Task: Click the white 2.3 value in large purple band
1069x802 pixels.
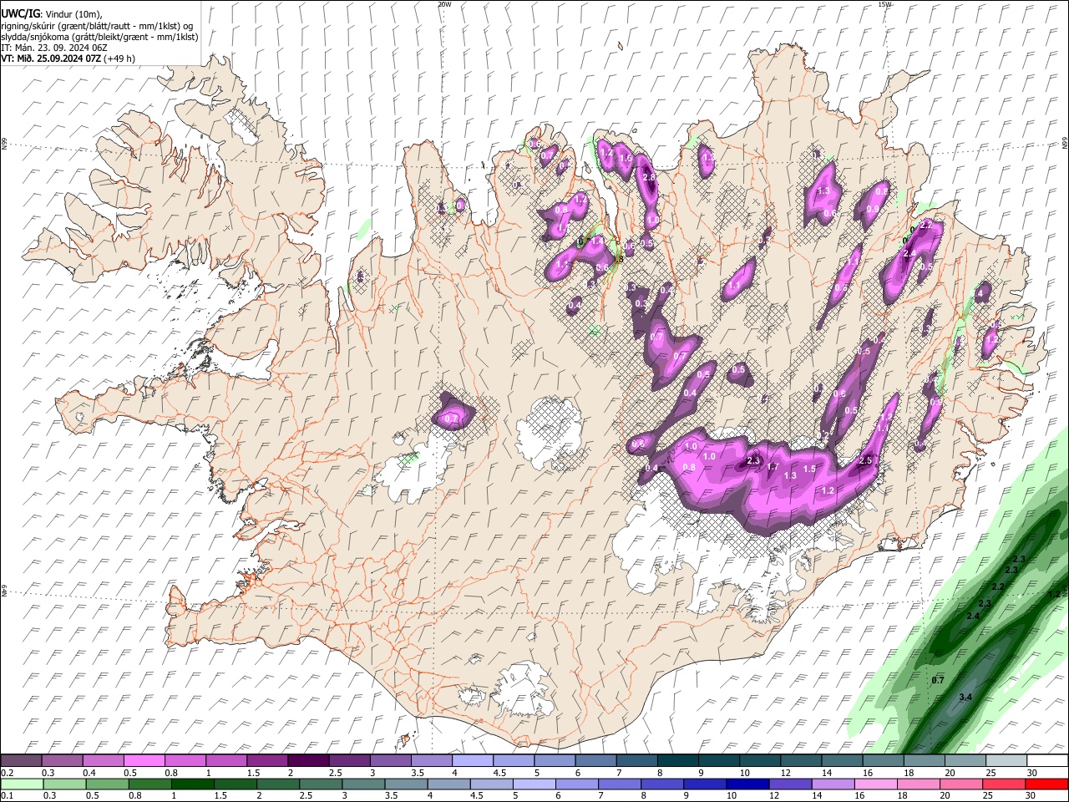Action: click(753, 460)
